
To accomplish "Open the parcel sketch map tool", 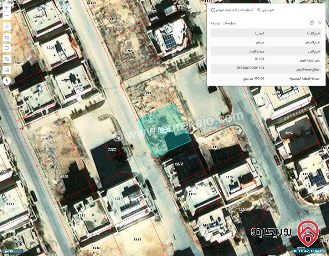I will [7, 70].
